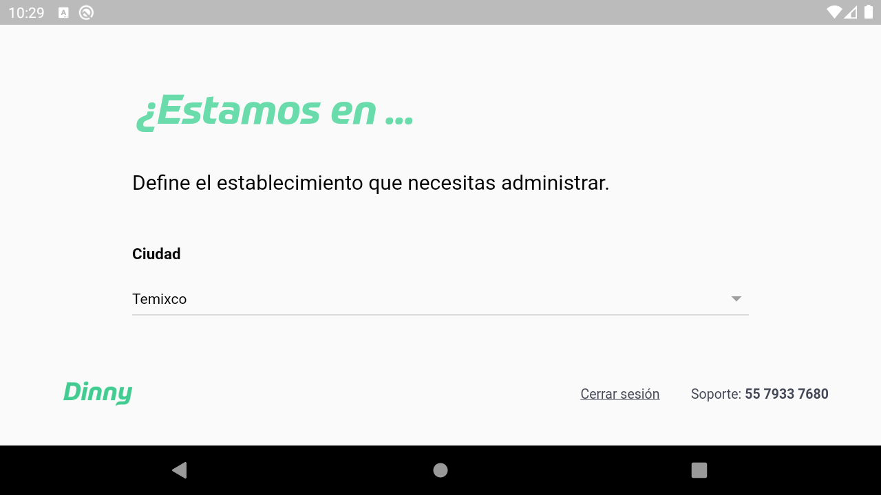Click the ¿Estamos en ... heading
This screenshot has width=881, height=495.
274,111
